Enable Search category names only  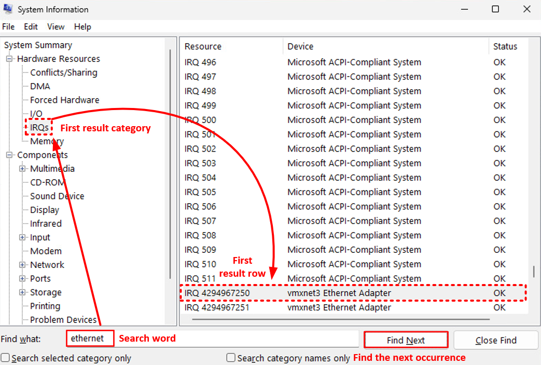[230, 358]
